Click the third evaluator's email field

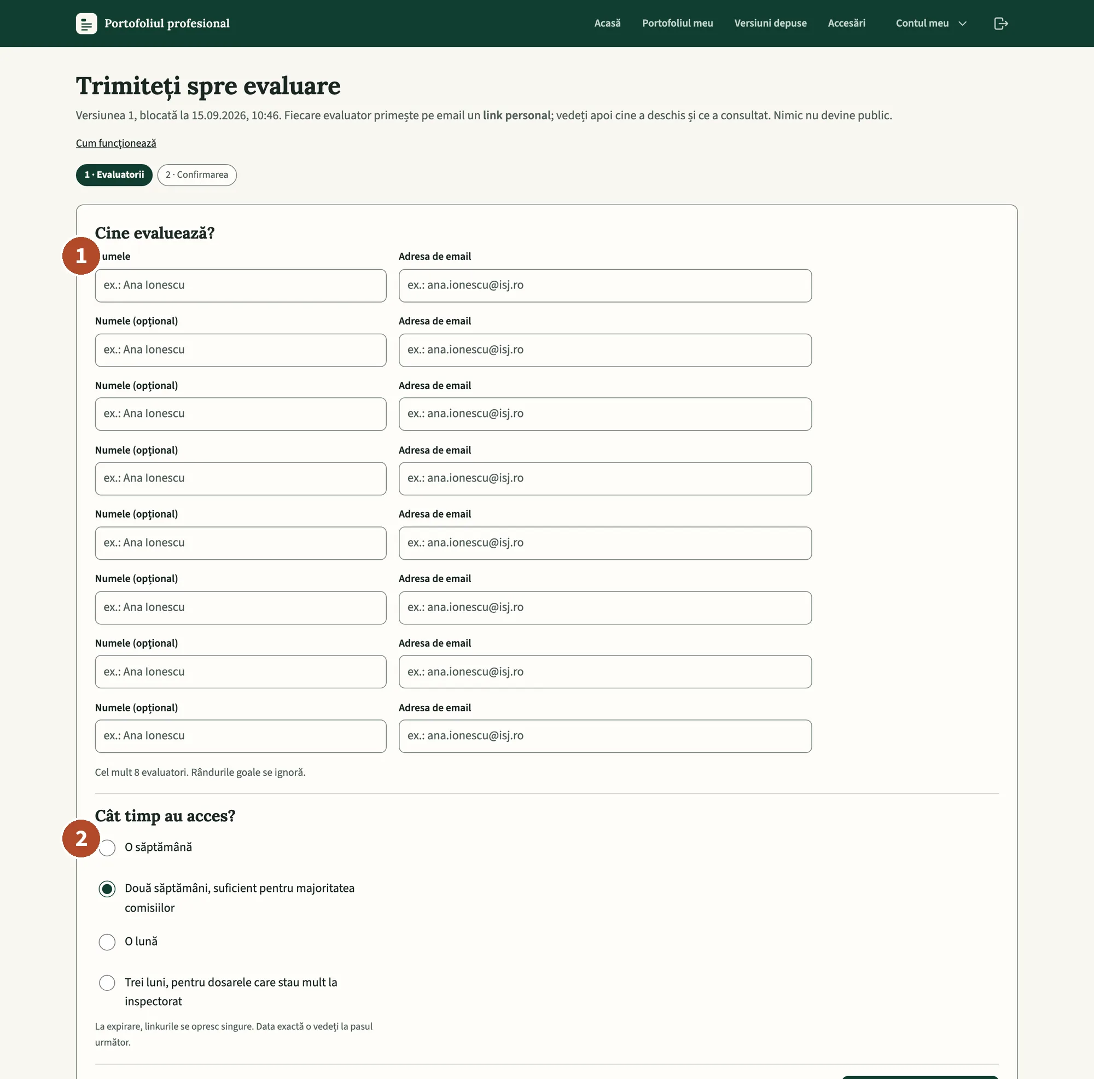click(x=605, y=414)
